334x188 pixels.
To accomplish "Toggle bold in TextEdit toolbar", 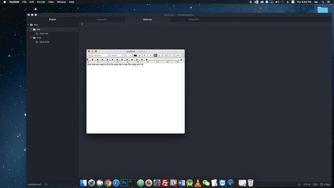I will point(145,55).
